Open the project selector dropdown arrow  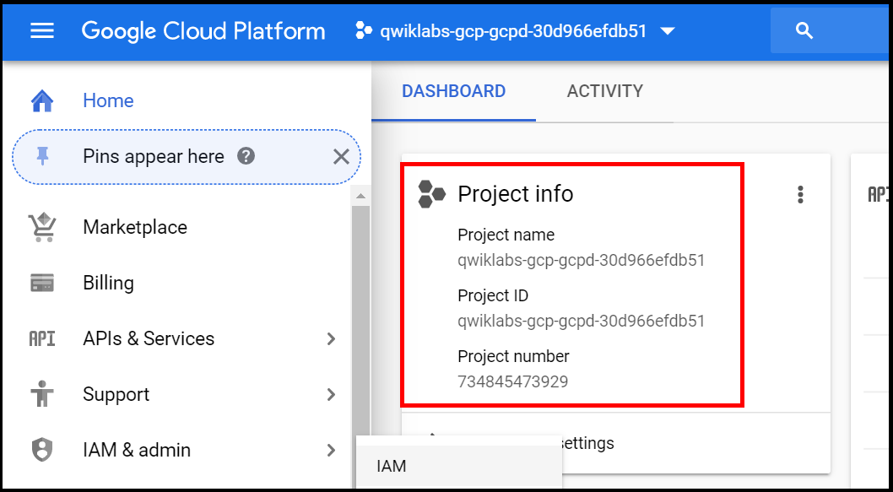[668, 30]
